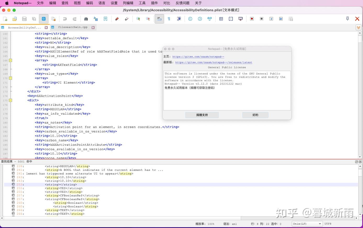Viewport: 363px width, 228px height.
Task: Click the GO toolbar icon
Action: (210, 19)
